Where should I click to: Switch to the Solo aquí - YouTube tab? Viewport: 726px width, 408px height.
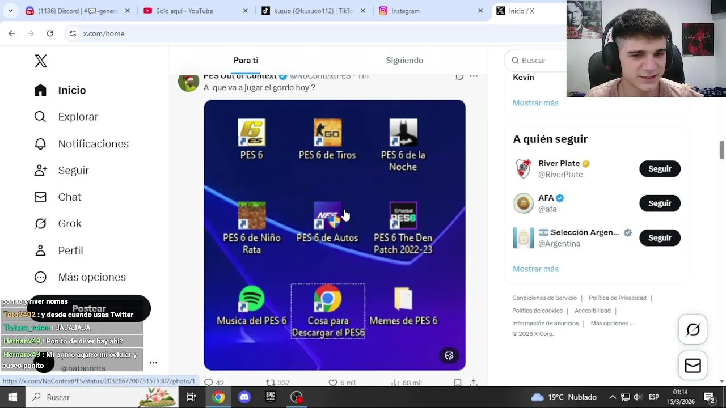(x=196, y=11)
